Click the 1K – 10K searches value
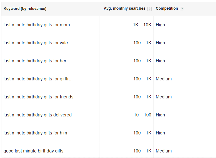This screenshot has width=216, height=158. tap(142, 25)
